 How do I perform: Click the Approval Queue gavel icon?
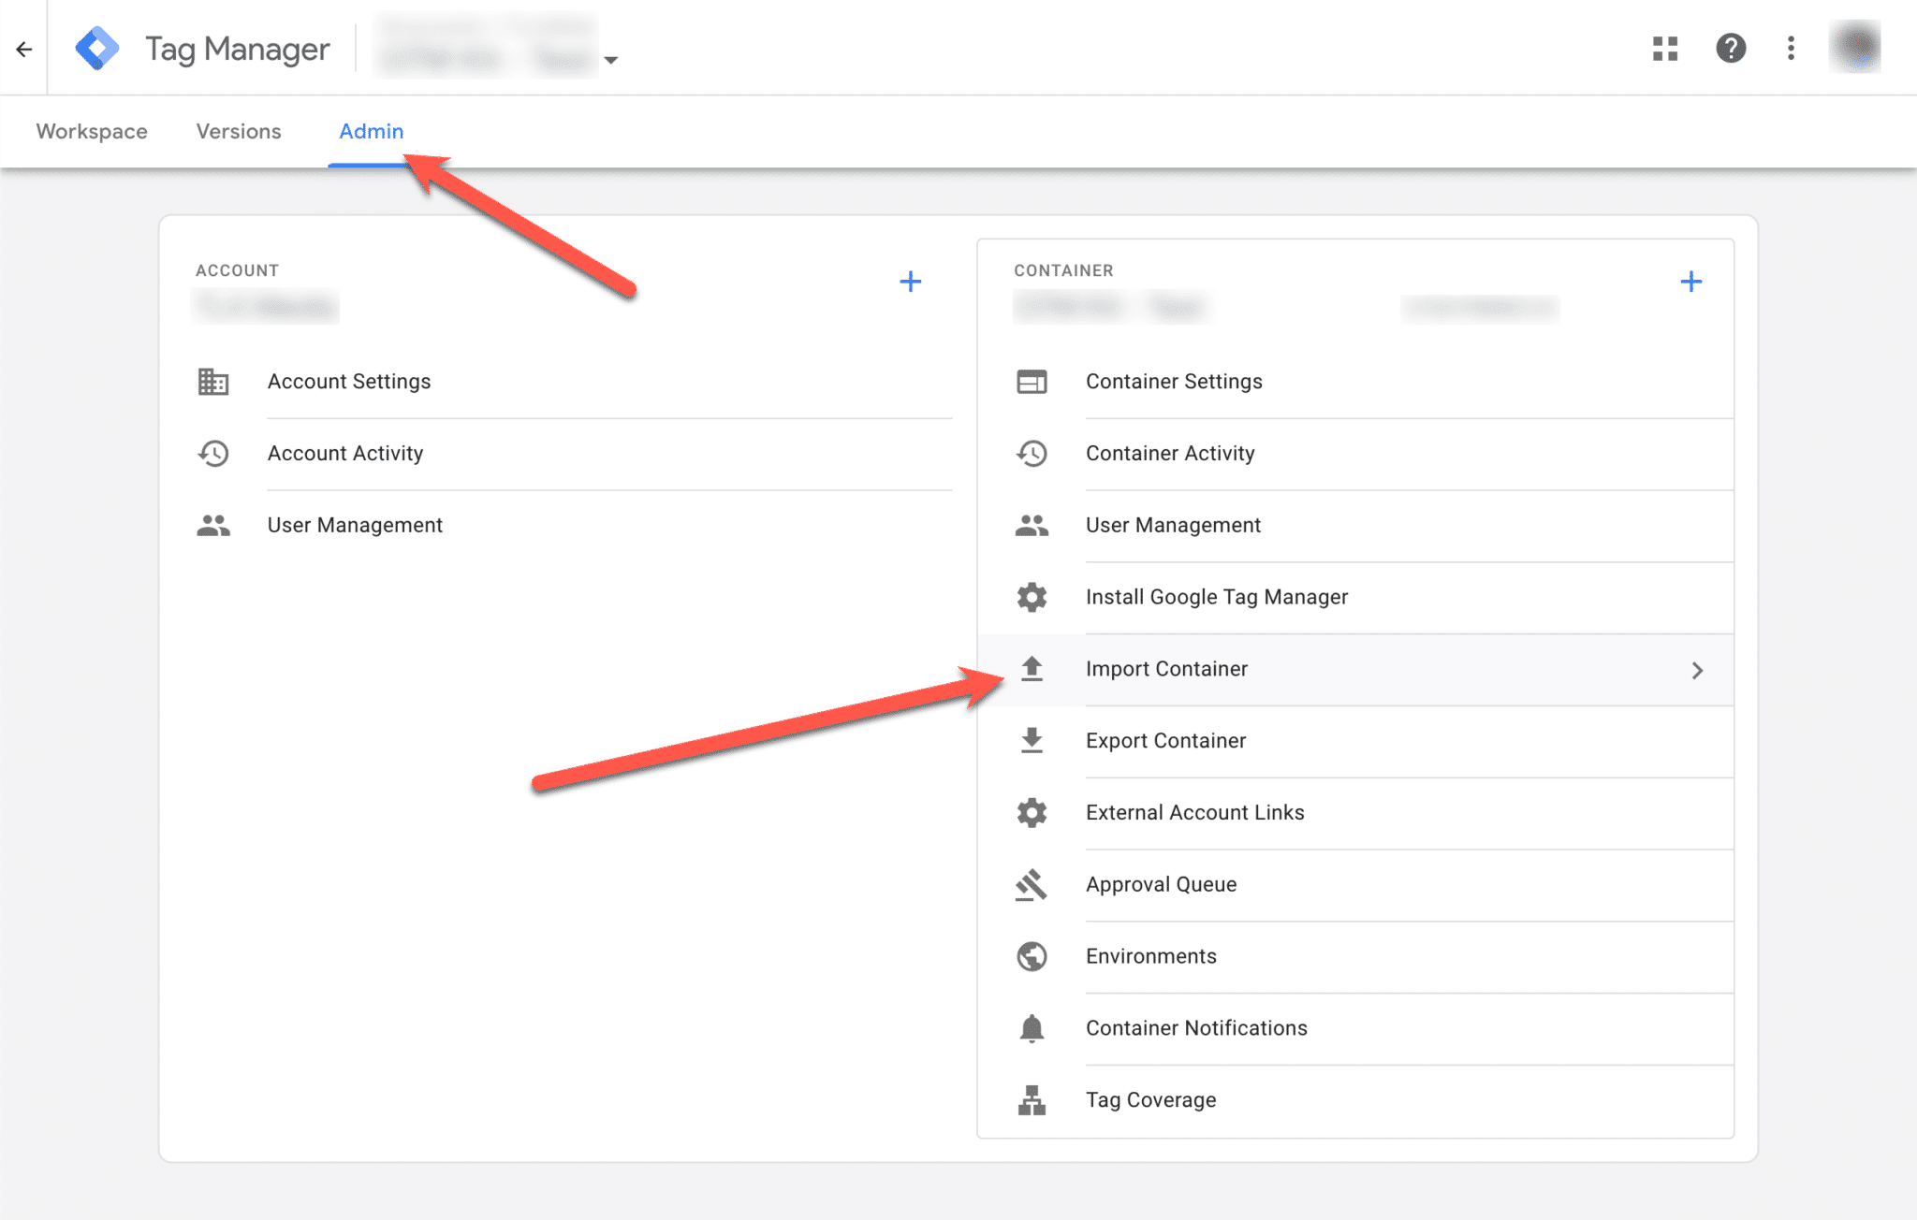pyautogui.click(x=1032, y=885)
